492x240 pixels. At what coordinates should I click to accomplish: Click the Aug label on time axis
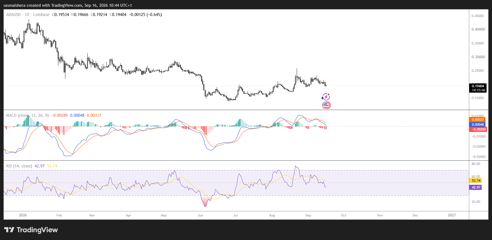pos(272,215)
